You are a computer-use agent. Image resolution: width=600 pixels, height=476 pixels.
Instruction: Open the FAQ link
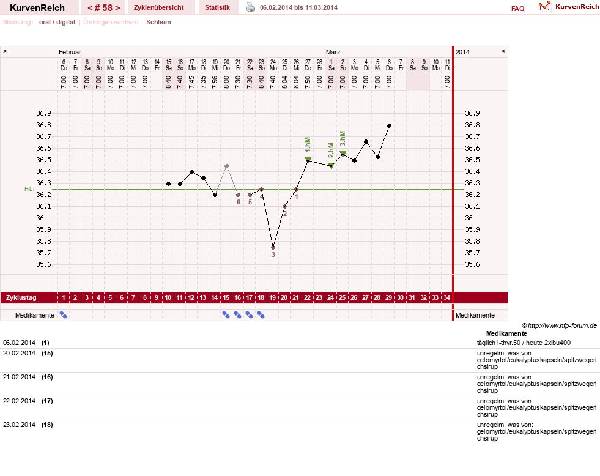point(517,9)
